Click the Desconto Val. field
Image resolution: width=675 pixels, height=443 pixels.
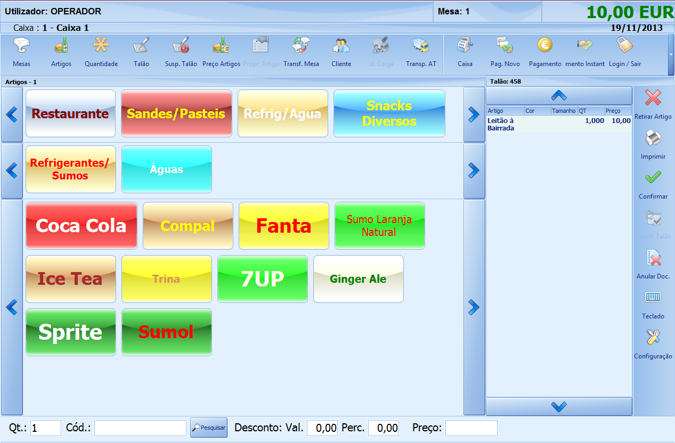coord(322,428)
